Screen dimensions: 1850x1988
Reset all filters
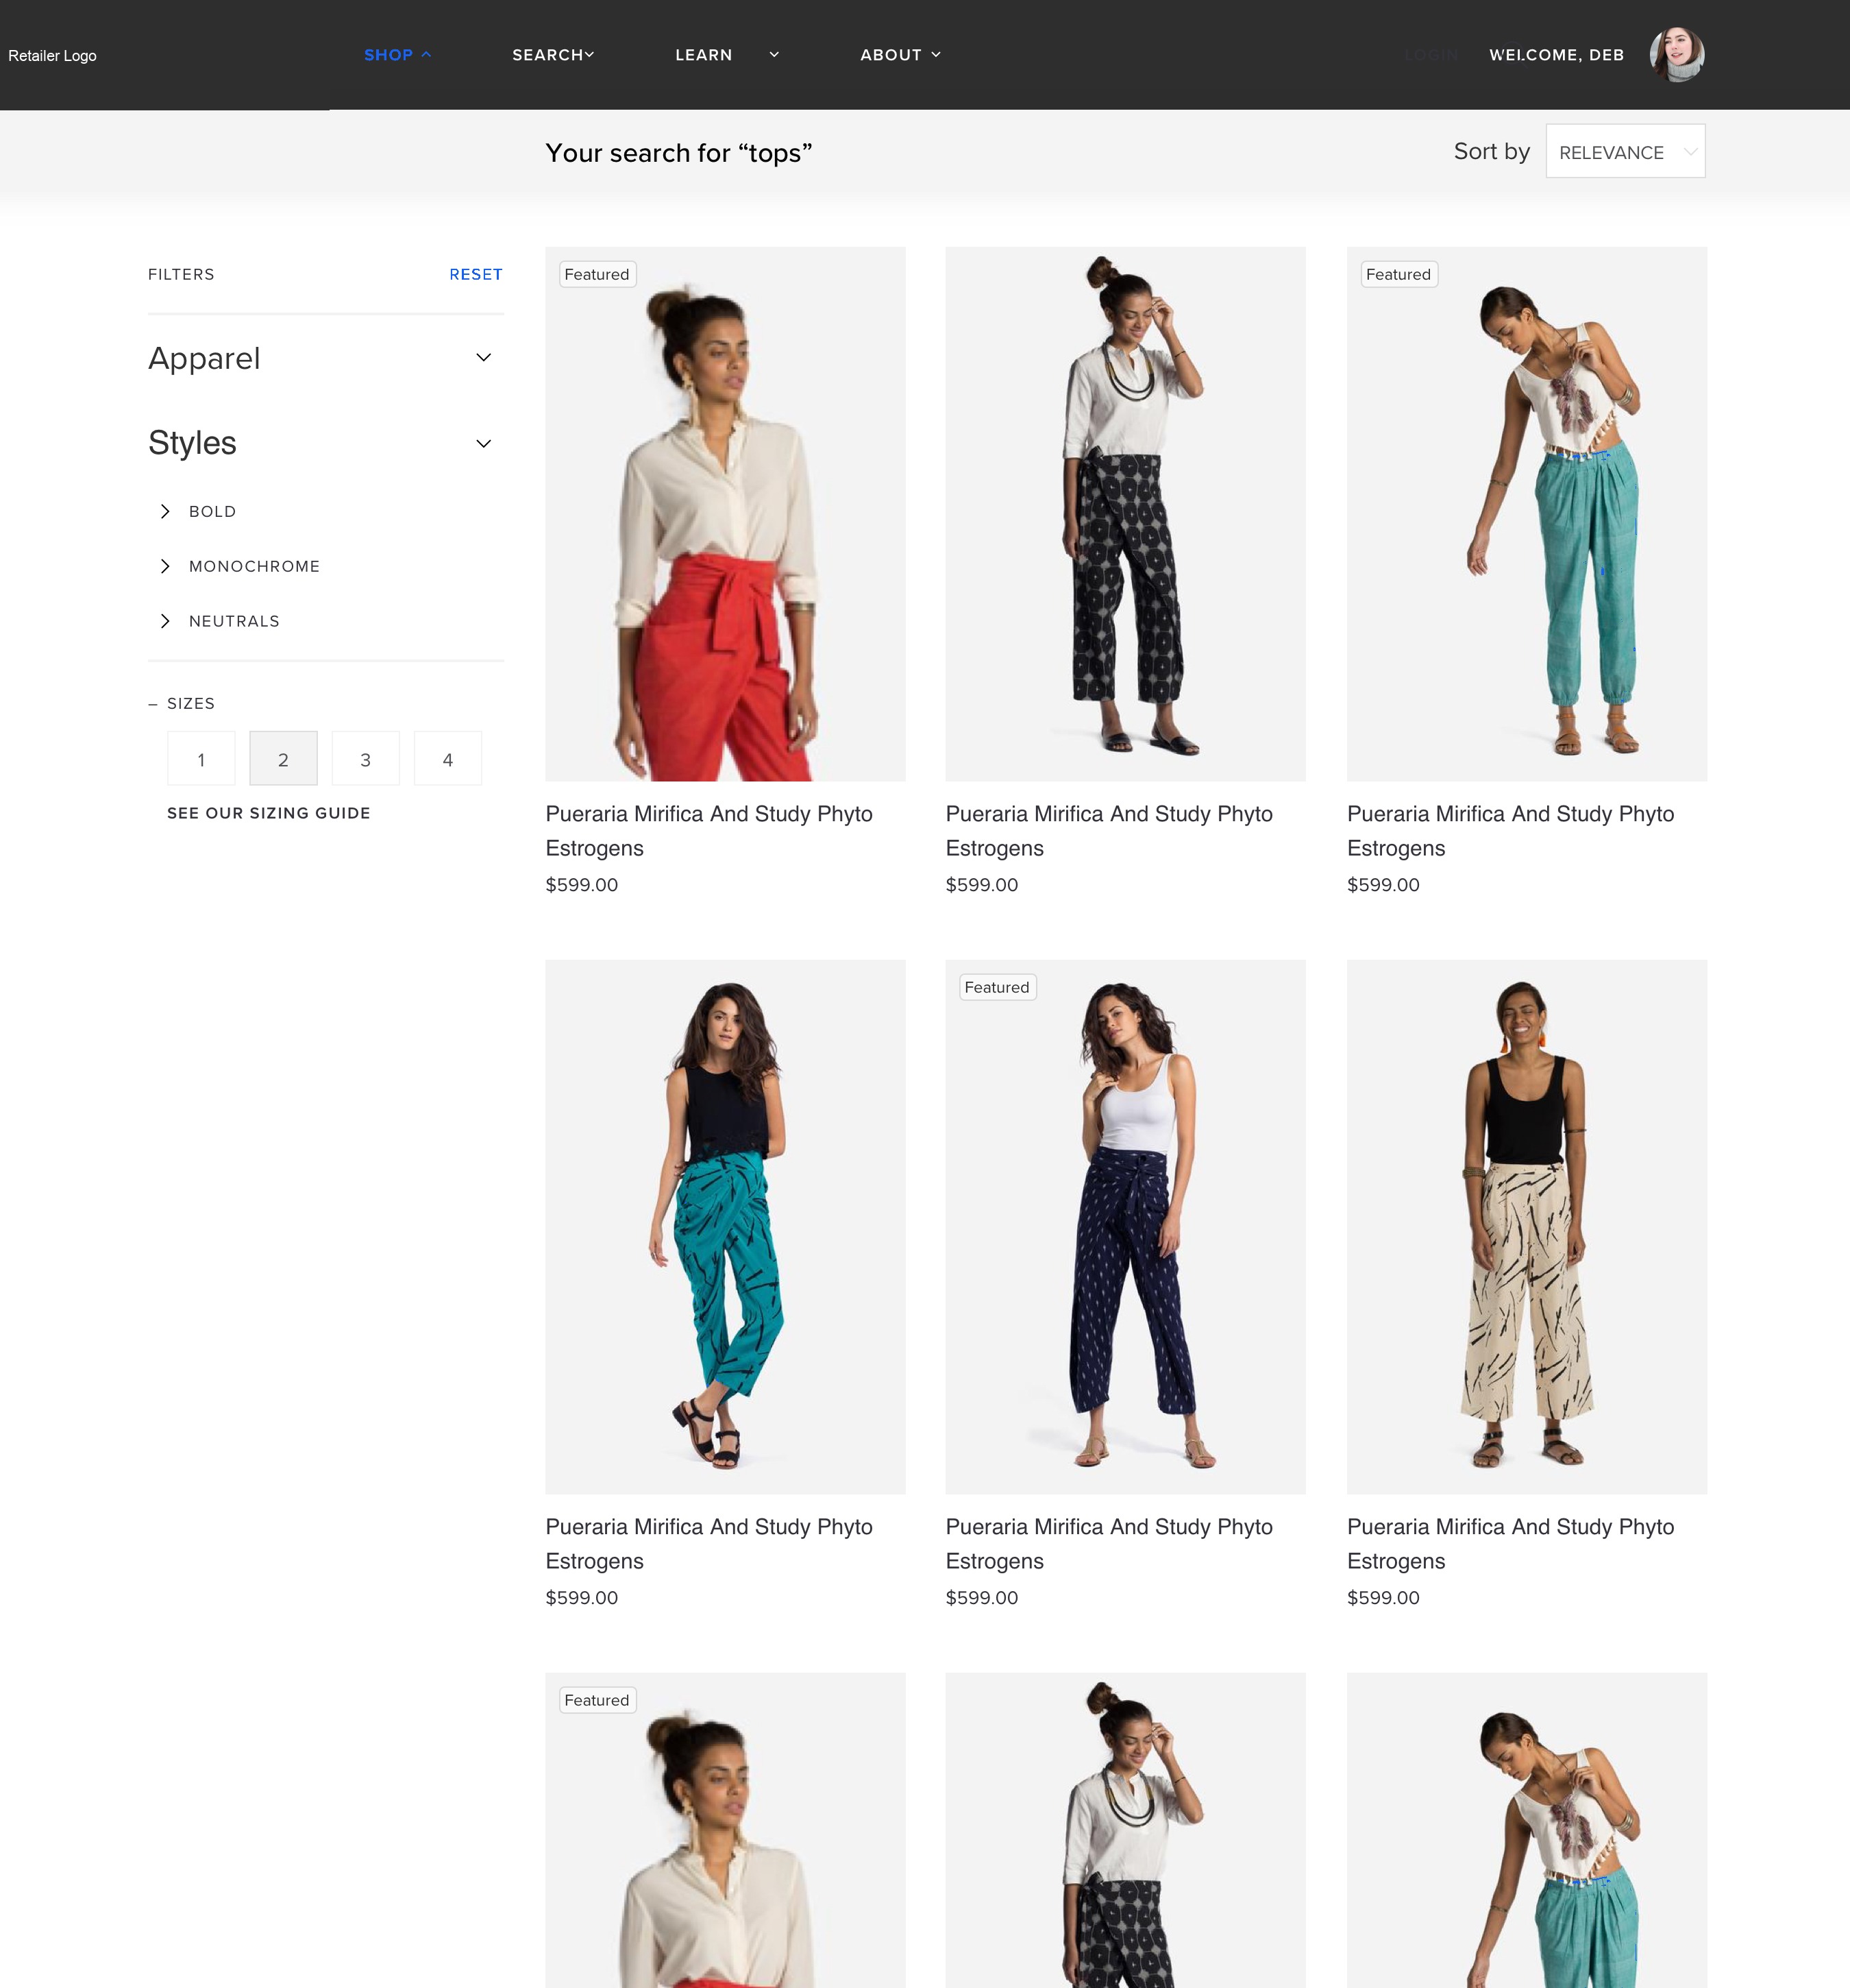click(476, 274)
